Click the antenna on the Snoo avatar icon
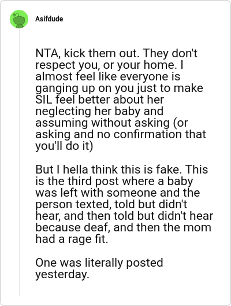The width and height of the screenshot is (231, 306). (x=17, y=14)
